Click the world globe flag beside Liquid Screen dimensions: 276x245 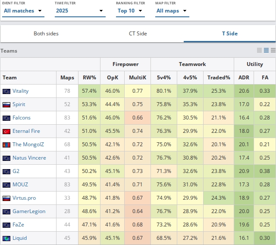[x=6, y=239]
